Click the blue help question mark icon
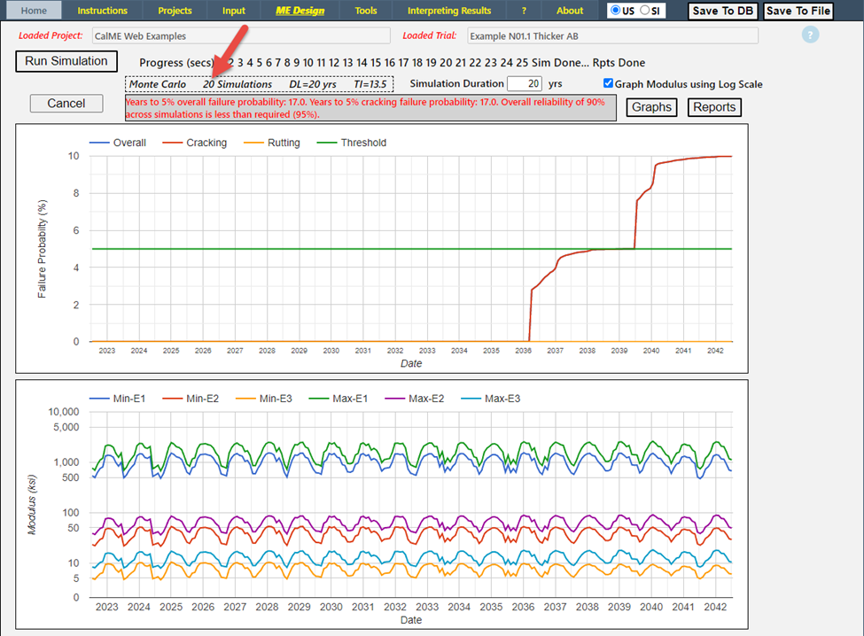This screenshot has width=864, height=636. (x=810, y=35)
